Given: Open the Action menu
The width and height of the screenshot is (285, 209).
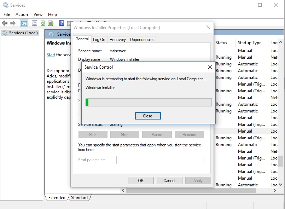Looking at the screenshot, I should [x=22, y=14].
